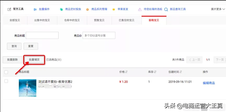Open the 批量操作 bar-chart icon
Screen dimensions: 226x112
(35, 9)
